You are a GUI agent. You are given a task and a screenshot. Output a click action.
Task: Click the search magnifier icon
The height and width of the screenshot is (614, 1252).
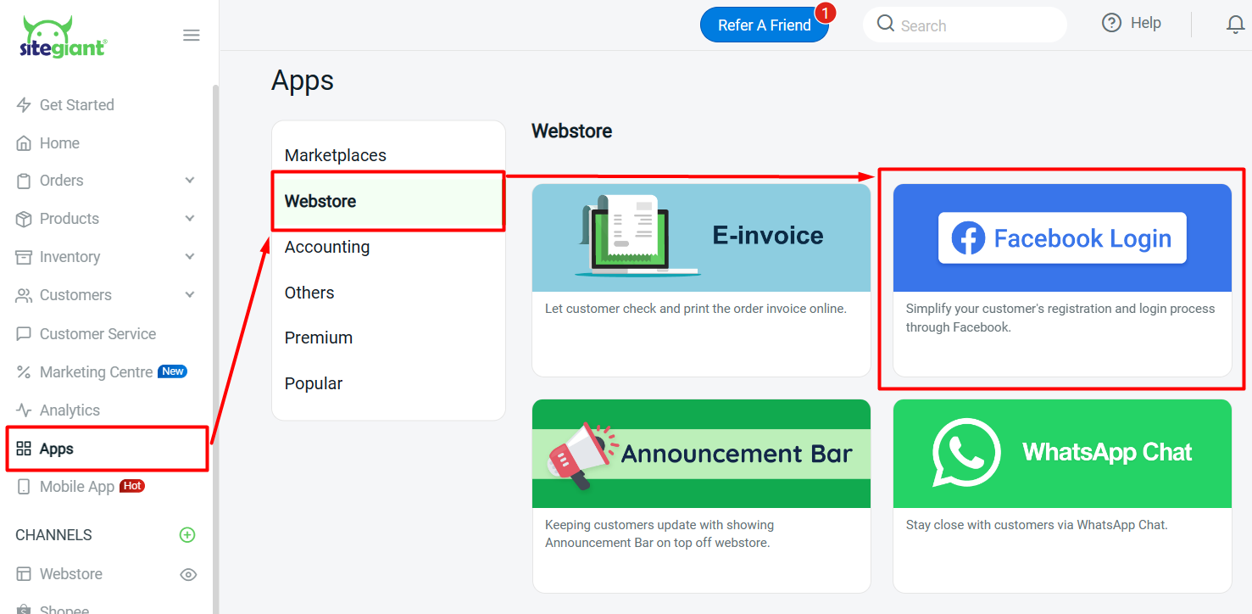pos(886,24)
